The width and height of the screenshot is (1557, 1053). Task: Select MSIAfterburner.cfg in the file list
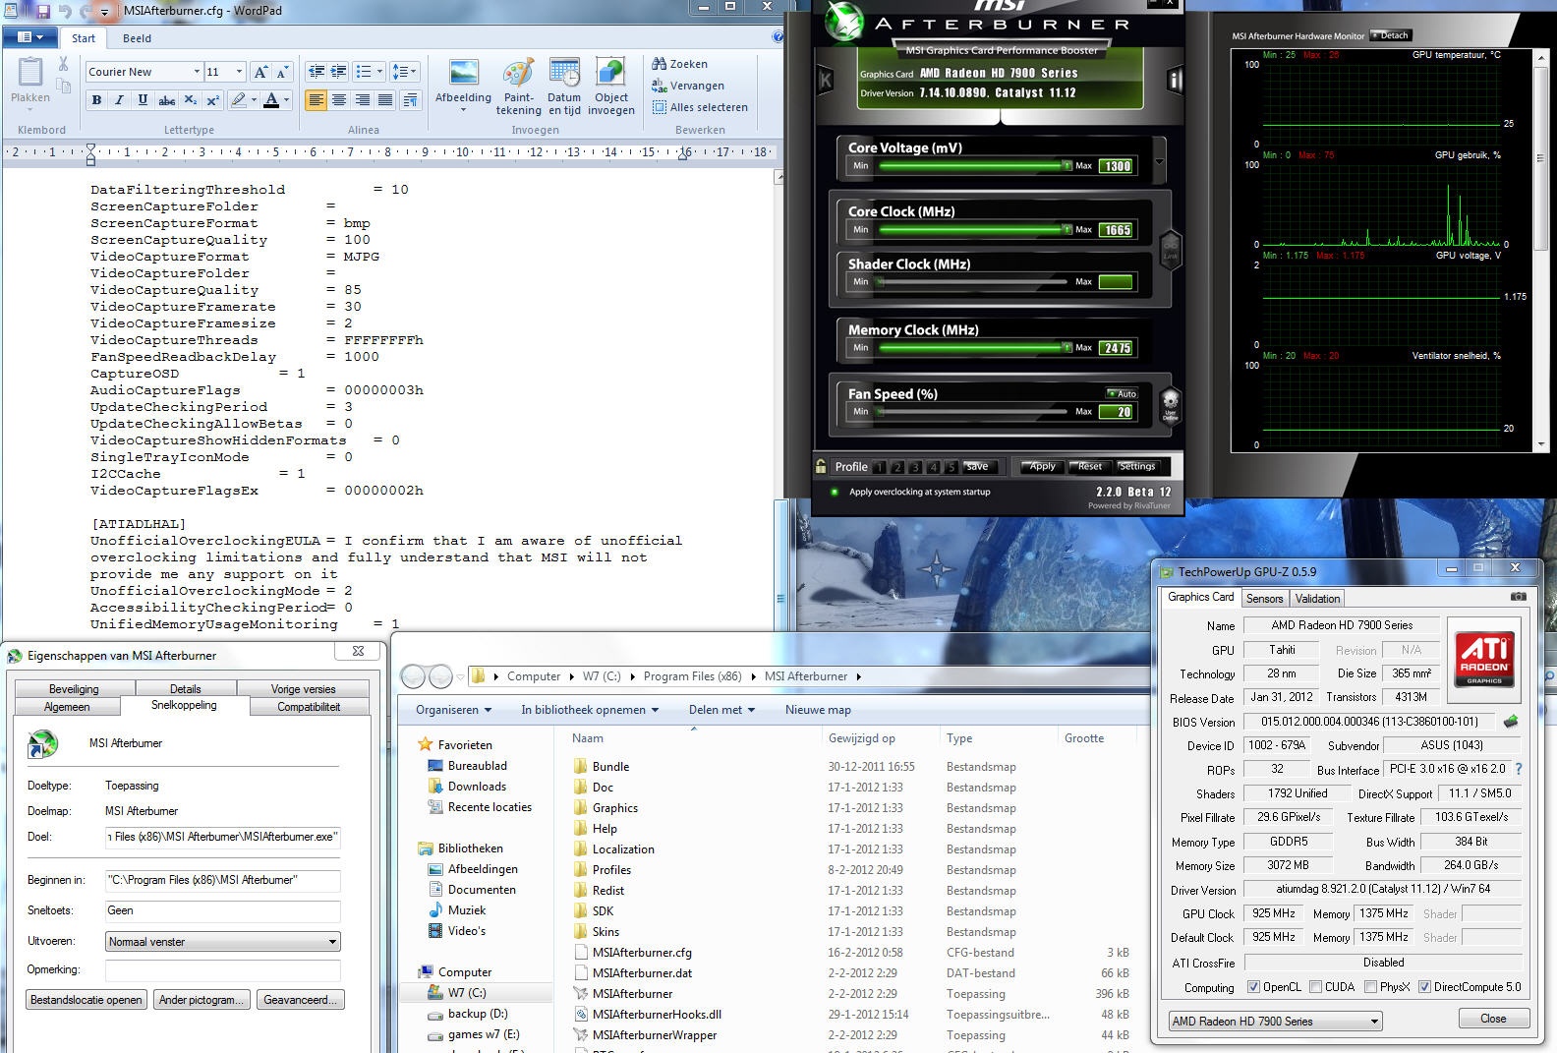coord(642,953)
